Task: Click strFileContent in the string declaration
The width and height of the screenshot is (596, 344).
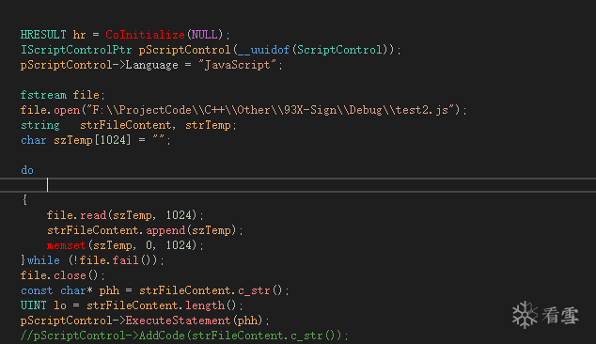Action: click(125, 125)
